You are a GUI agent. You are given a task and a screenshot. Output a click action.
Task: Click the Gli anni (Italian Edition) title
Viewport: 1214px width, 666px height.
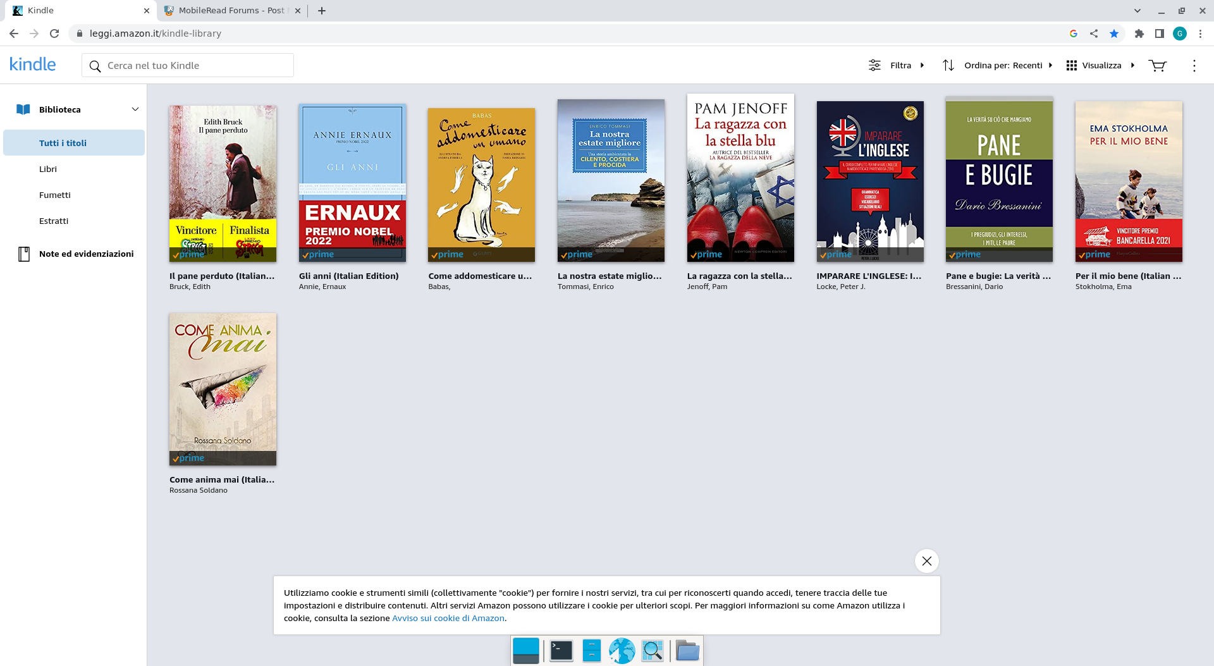click(349, 276)
